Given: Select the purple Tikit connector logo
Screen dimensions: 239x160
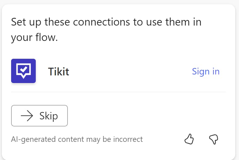Looking at the screenshot, I should click(x=23, y=71).
